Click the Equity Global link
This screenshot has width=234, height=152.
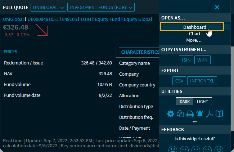[x=138, y=19]
